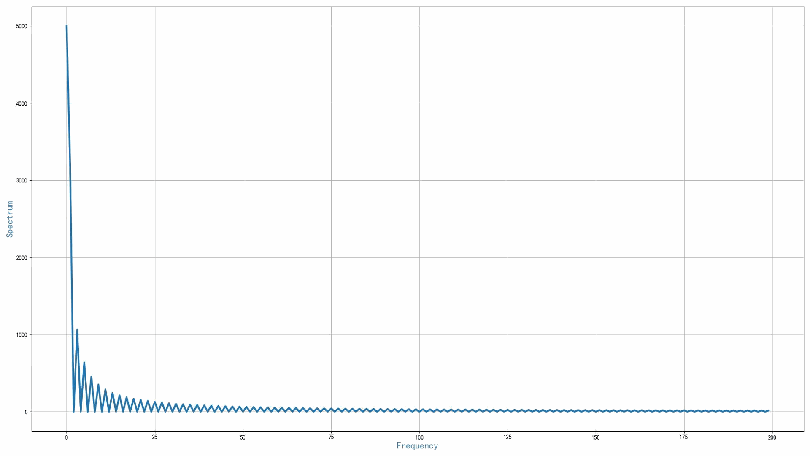
Task: Click the 150 x-axis tick label
Action: (x=596, y=437)
